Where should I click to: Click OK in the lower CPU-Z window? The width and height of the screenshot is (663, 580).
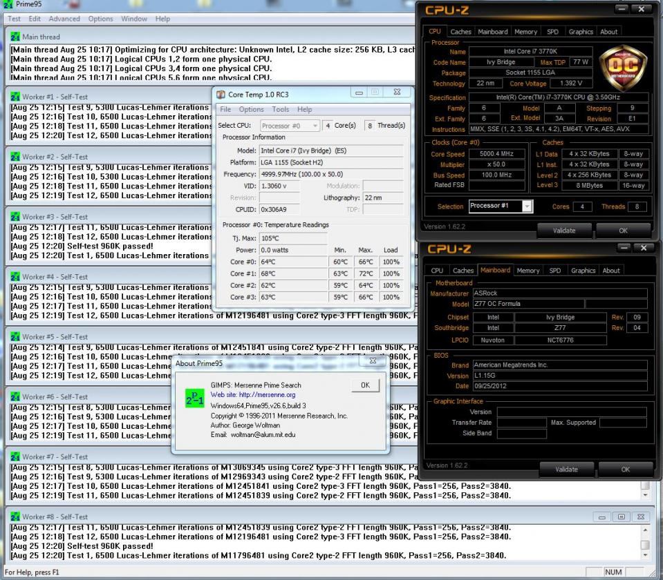626,470
